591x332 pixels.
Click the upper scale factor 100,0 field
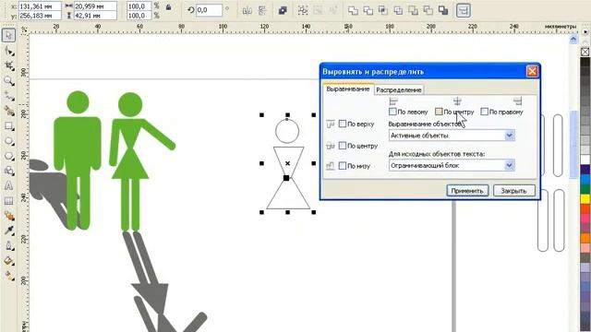tap(139, 6)
